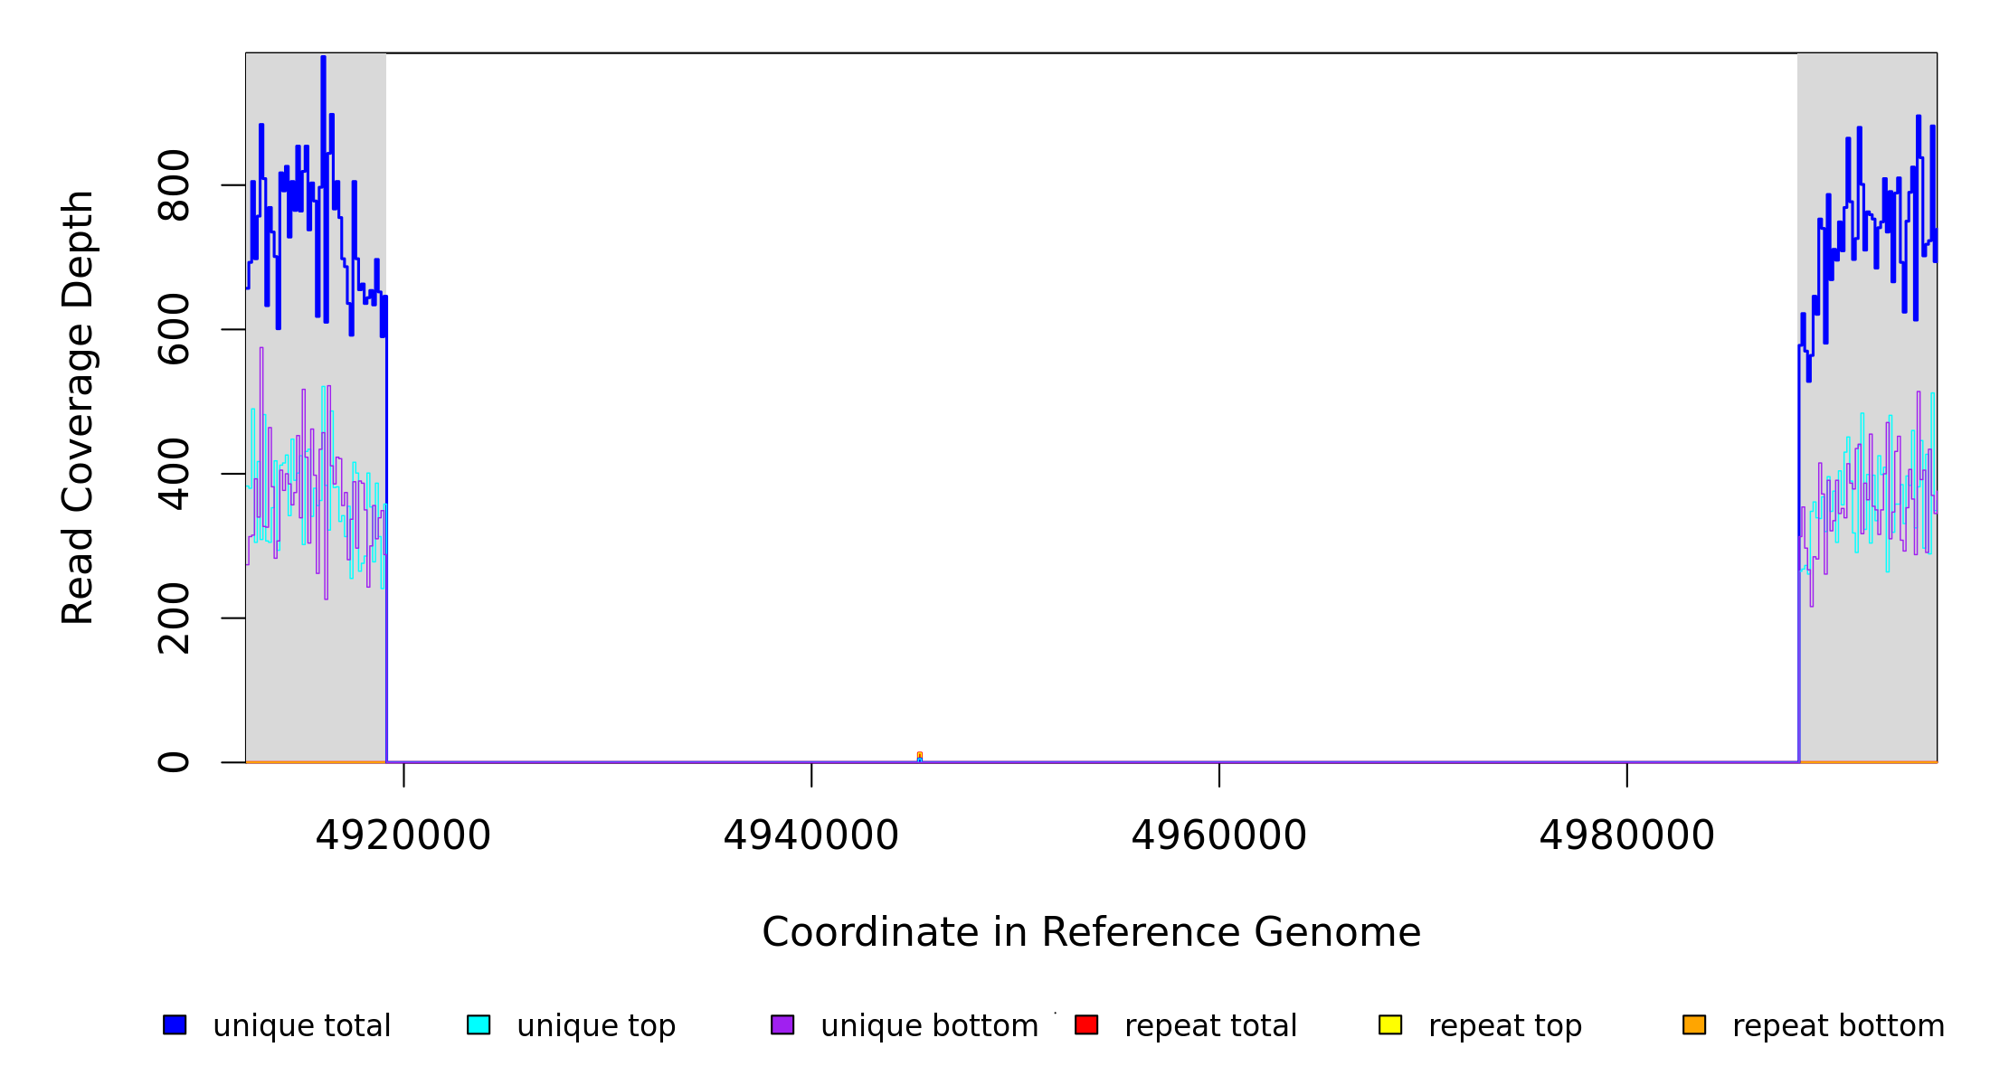The image size is (1990, 1085).
Task: Click the red 'repeat total' legend swatch
Action: 1086,1024
